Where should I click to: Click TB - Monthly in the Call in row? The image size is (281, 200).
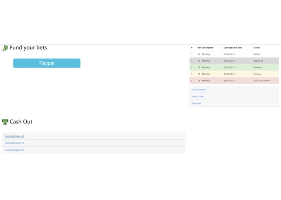(204, 81)
